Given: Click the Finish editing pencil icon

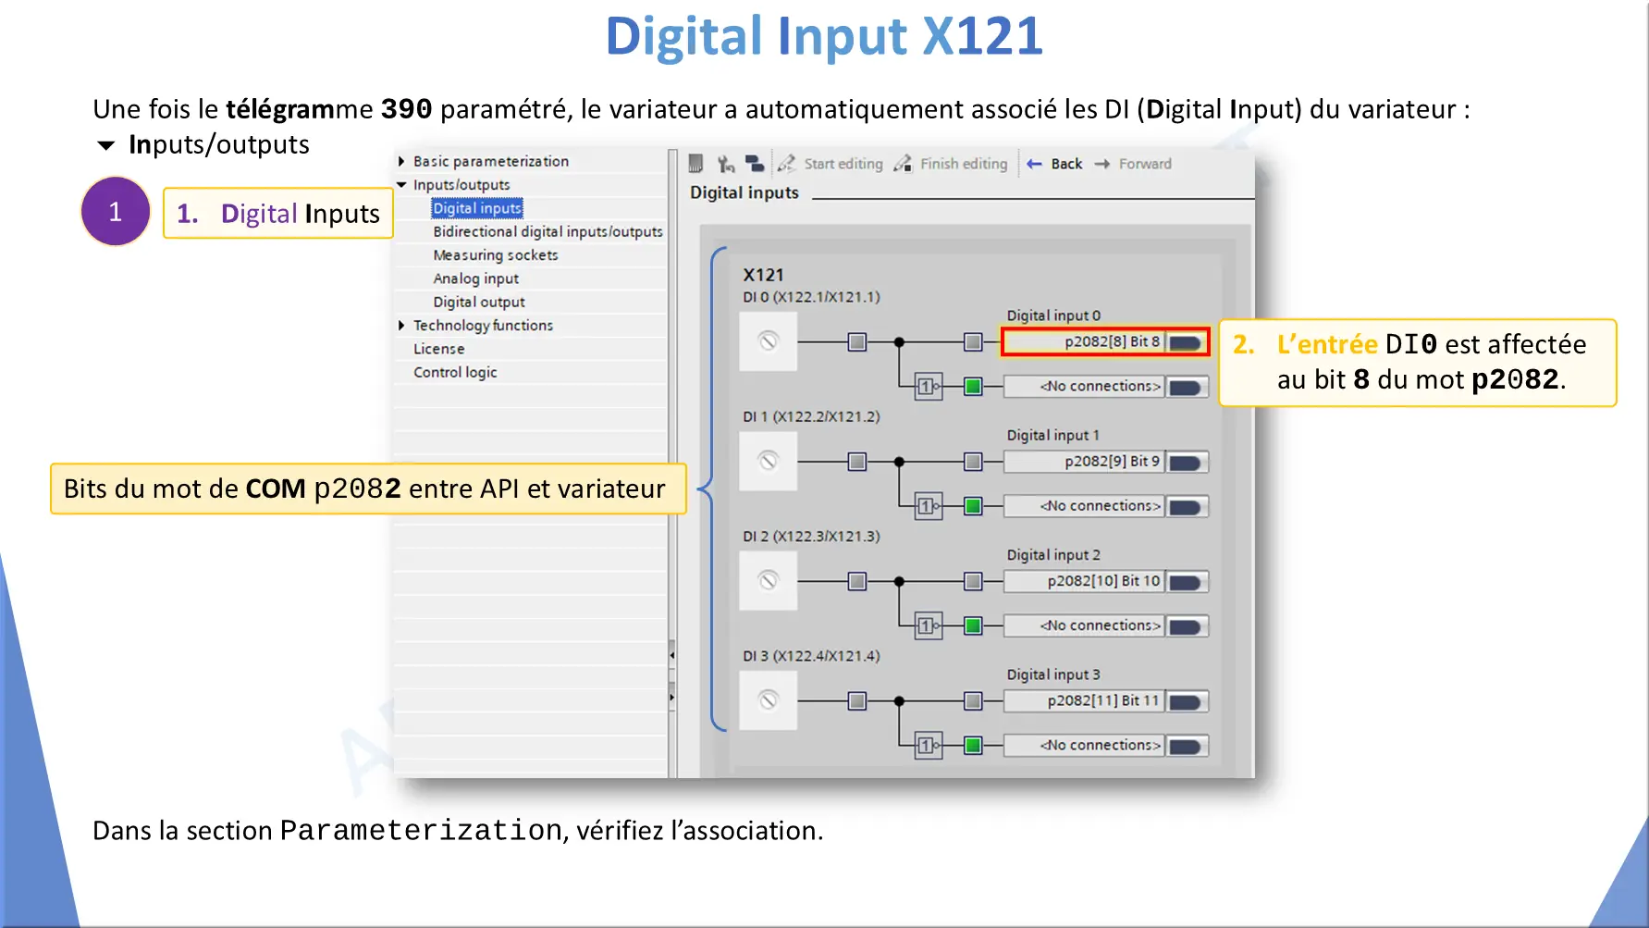Looking at the screenshot, I should coord(903,164).
